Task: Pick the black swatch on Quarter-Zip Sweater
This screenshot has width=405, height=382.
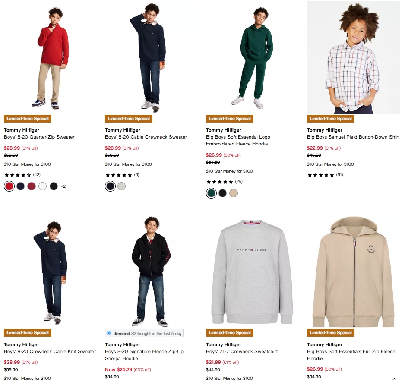Action: (54, 186)
